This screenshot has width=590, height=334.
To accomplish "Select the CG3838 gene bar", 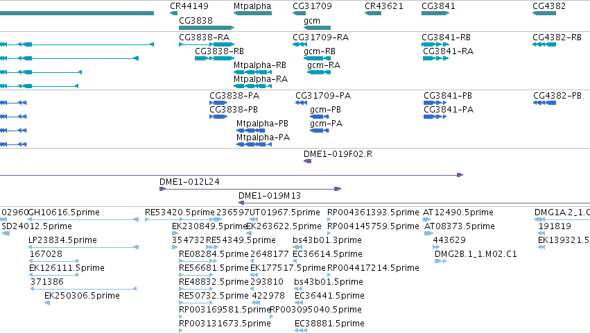I will pos(207,28).
